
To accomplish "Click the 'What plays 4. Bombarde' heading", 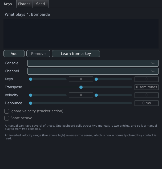I will [27, 14].
